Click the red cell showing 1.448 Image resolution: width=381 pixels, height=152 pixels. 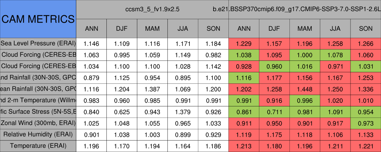point(305,89)
